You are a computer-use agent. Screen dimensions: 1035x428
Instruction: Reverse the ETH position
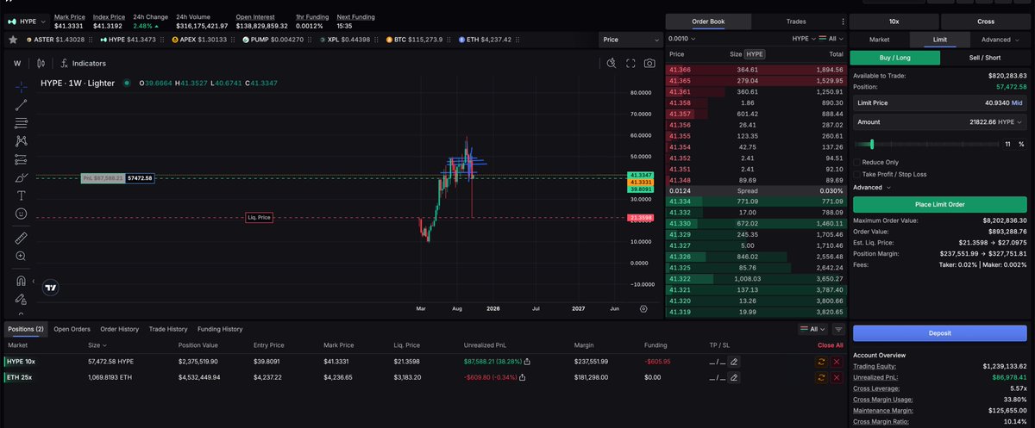[x=821, y=375]
